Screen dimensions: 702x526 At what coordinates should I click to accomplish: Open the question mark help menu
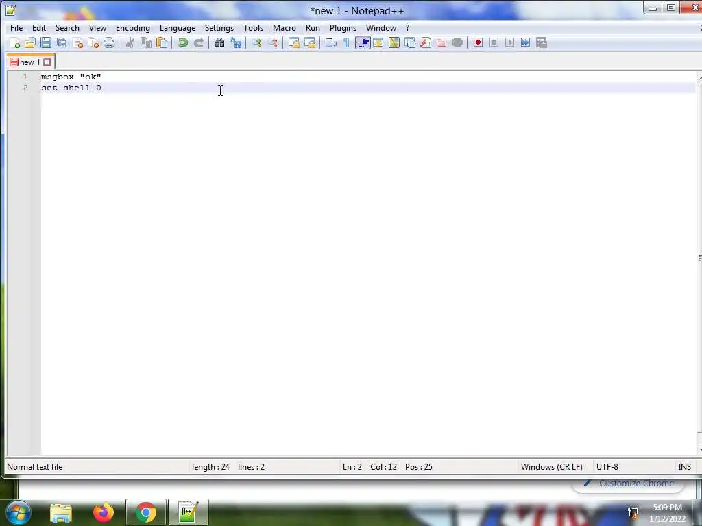point(407,27)
